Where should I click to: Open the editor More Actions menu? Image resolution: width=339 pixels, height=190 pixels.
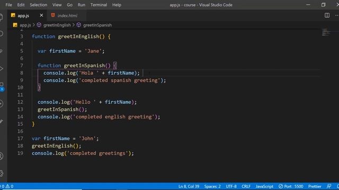[x=337, y=15]
